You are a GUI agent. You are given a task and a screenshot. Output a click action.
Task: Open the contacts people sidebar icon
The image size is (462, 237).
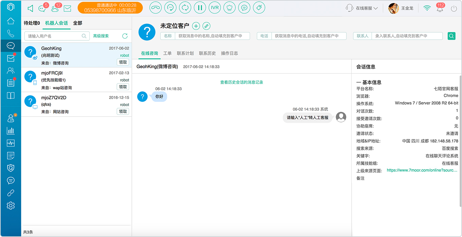pos(11,71)
